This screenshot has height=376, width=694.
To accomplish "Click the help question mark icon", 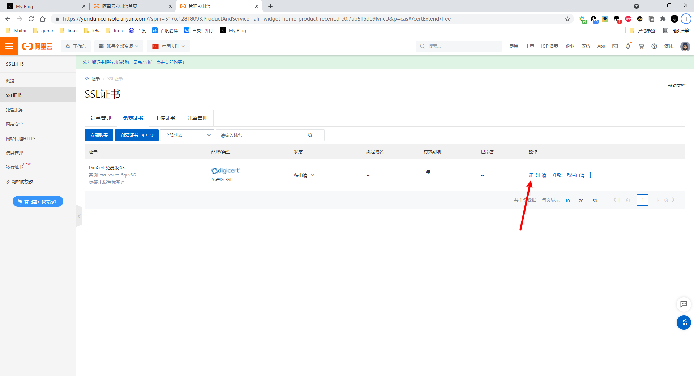I will tap(654, 46).
